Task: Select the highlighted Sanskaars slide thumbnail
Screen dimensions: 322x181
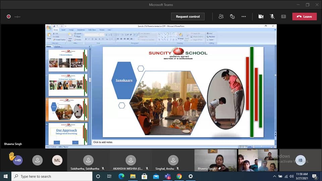Action: coord(68,109)
